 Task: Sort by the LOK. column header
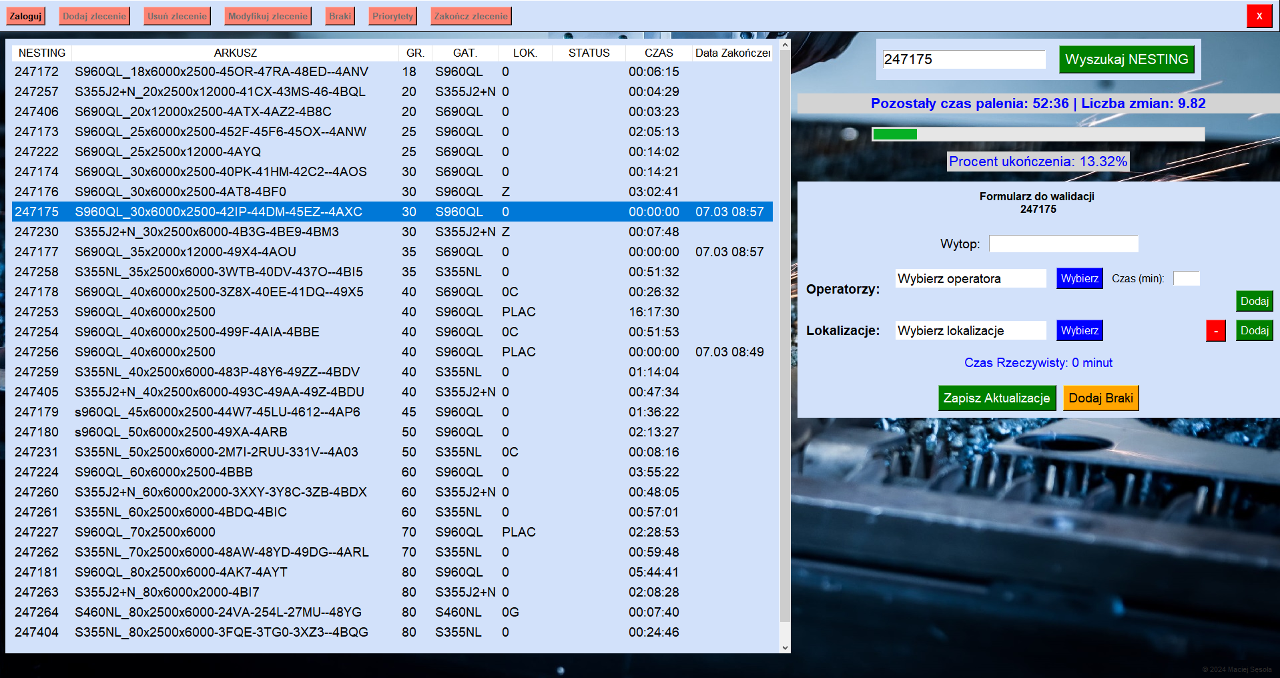pos(525,53)
